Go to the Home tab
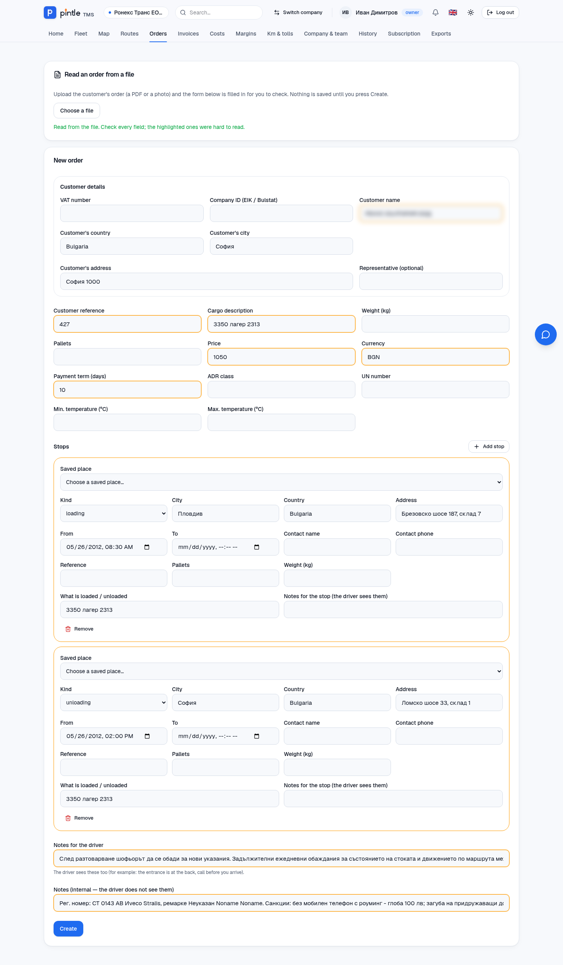563x965 pixels. [56, 34]
